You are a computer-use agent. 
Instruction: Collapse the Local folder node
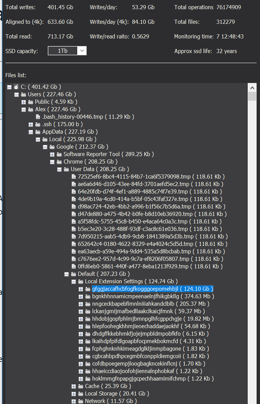38,139
